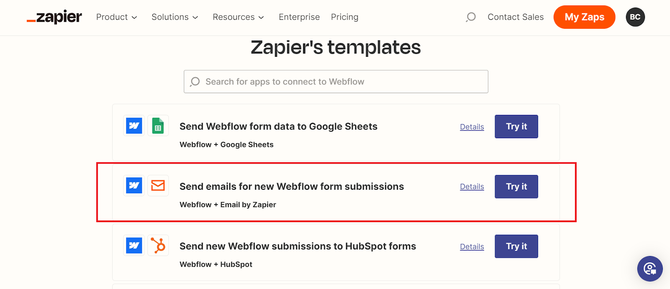Open the Pricing page
The width and height of the screenshot is (670, 289).
click(345, 17)
